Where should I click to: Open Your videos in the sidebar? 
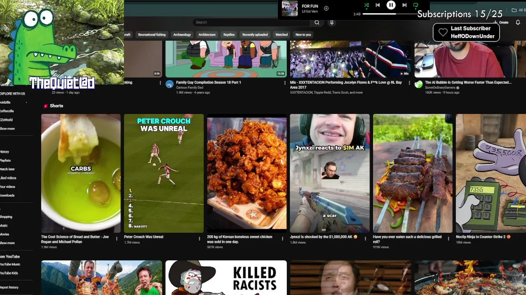coord(7,187)
